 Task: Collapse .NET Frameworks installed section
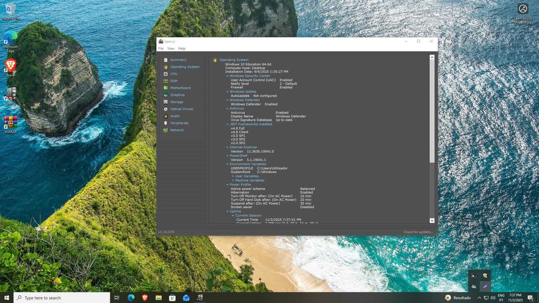pos(227,124)
